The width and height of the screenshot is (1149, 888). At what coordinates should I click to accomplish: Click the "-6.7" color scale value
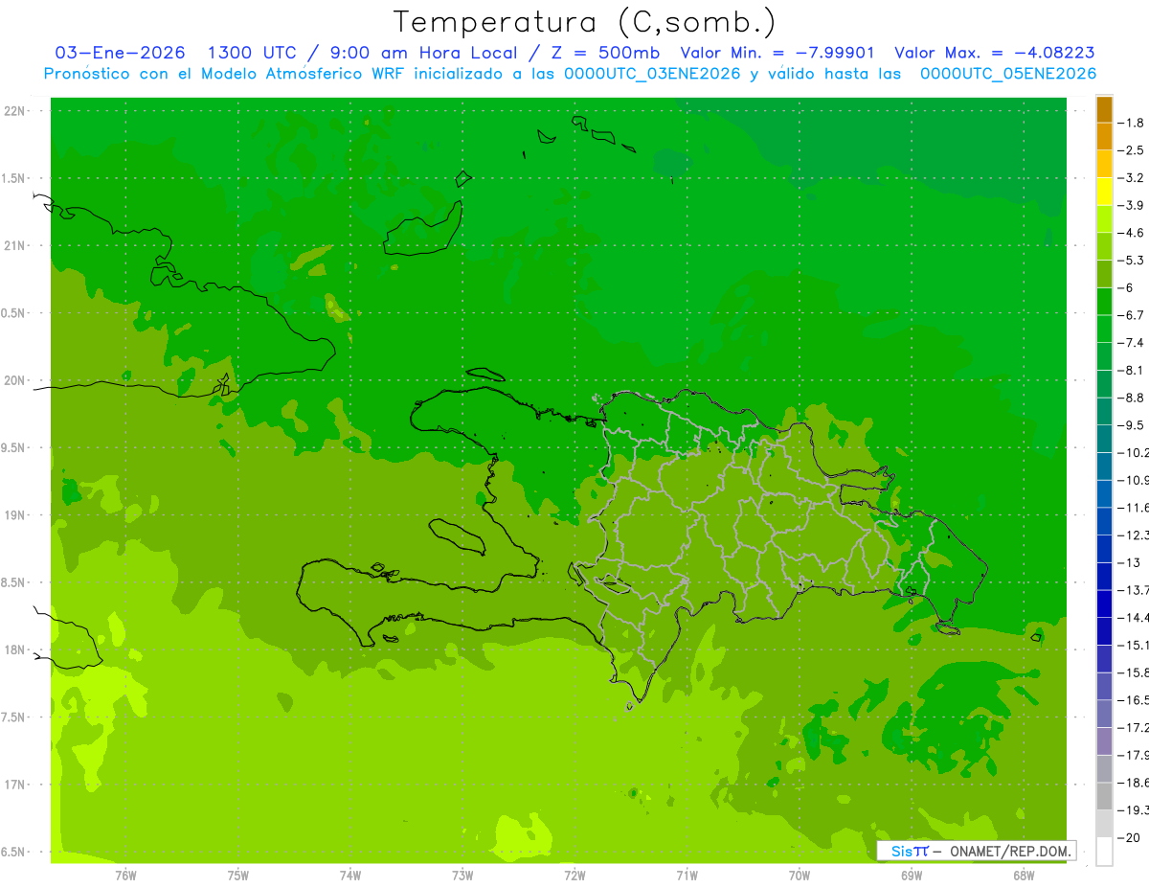point(1132,315)
